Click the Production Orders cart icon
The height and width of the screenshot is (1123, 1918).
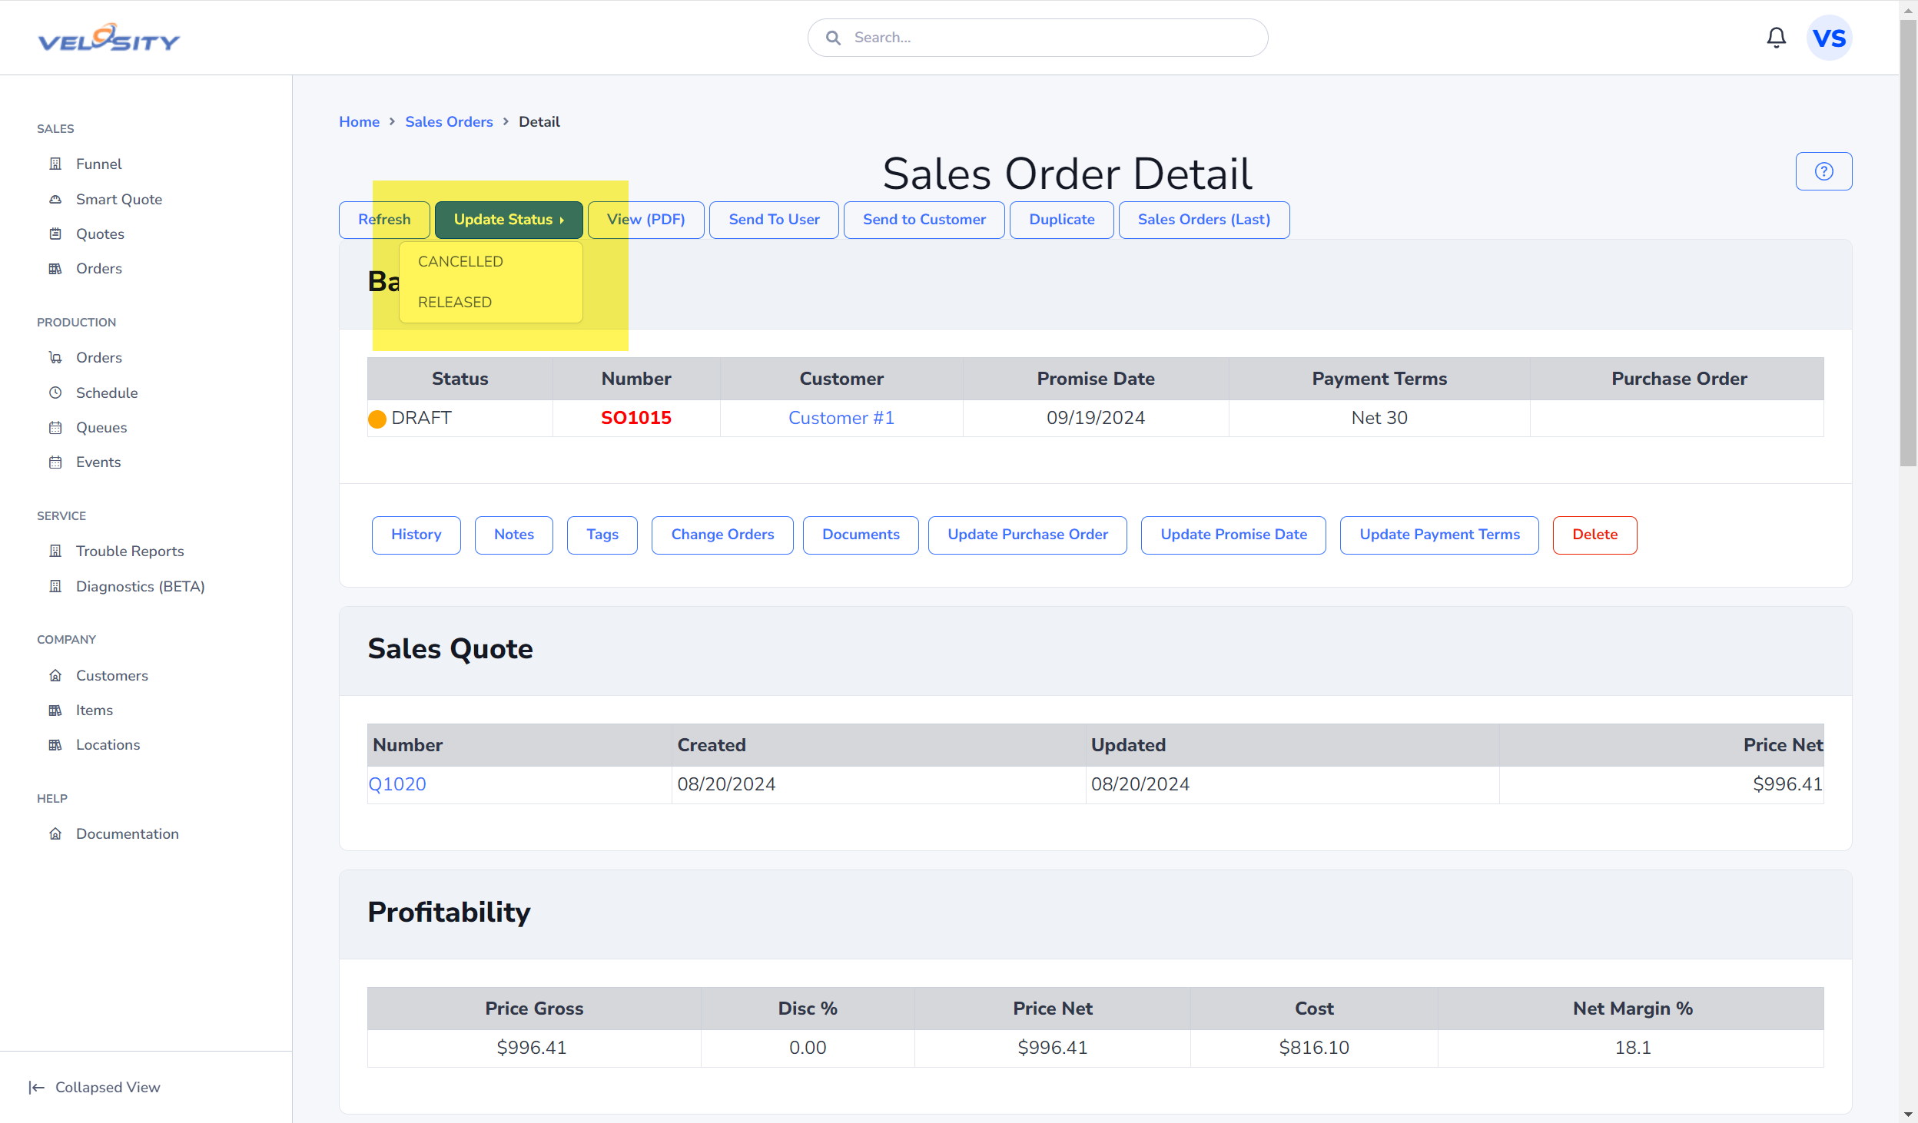tap(55, 357)
